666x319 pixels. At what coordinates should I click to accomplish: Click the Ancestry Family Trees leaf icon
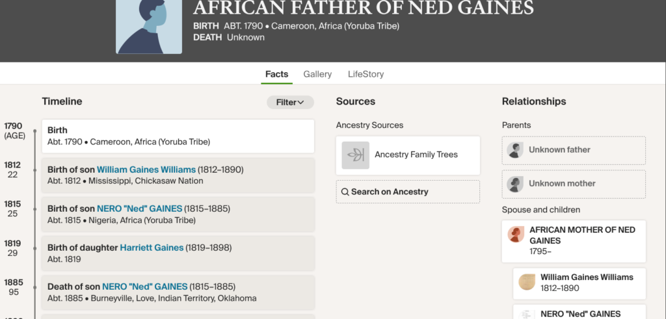356,155
